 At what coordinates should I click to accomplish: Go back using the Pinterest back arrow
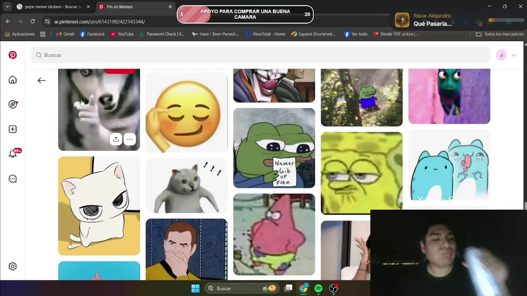tap(42, 81)
